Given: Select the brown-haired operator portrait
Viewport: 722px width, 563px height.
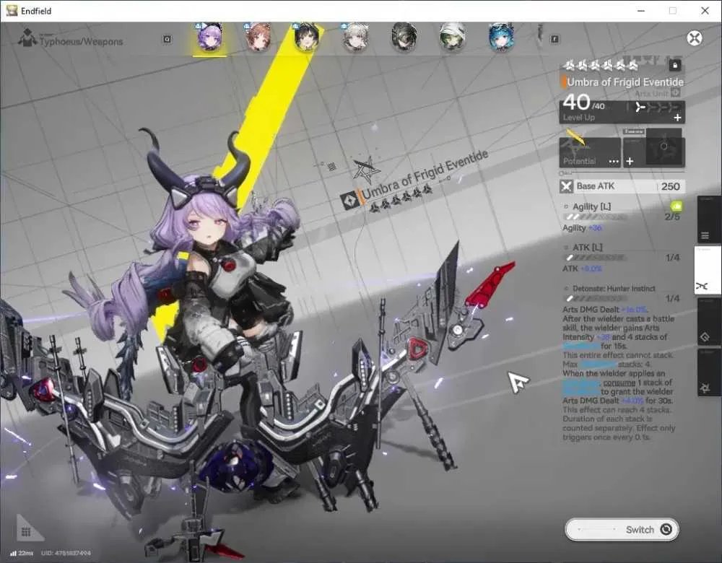Looking at the screenshot, I should [x=258, y=38].
